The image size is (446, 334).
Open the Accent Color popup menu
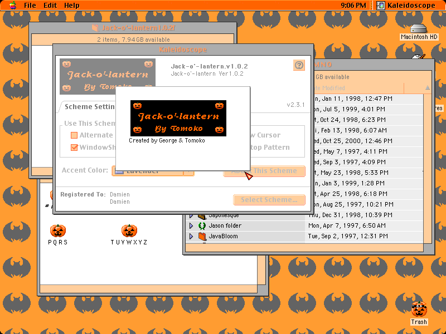tap(153, 171)
